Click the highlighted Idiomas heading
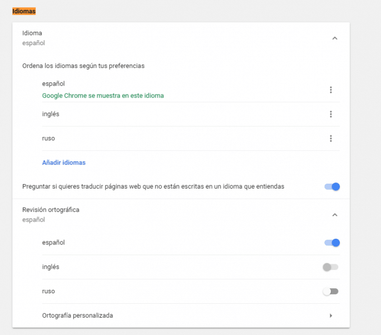Screen dimensions: 381x335 [24, 11]
